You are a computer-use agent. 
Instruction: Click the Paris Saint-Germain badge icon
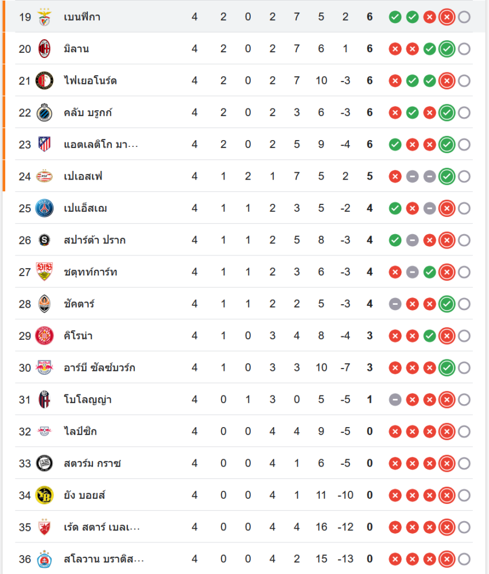(44, 208)
